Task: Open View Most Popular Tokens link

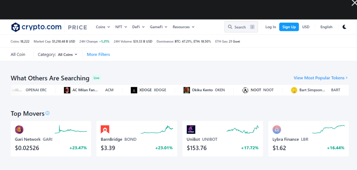Action: pyautogui.click(x=321, y=78)
